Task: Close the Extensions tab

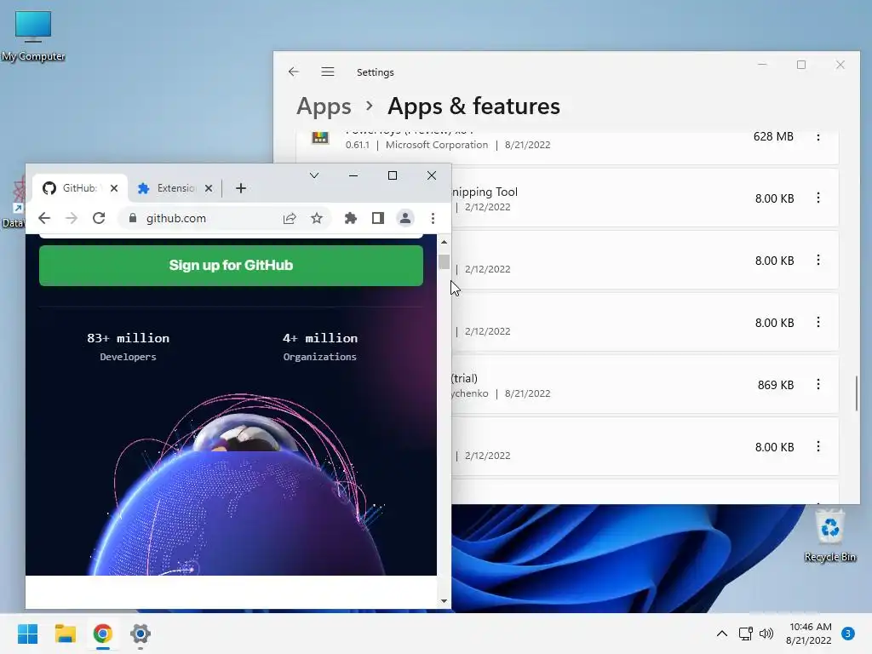Action: (209, 188)
